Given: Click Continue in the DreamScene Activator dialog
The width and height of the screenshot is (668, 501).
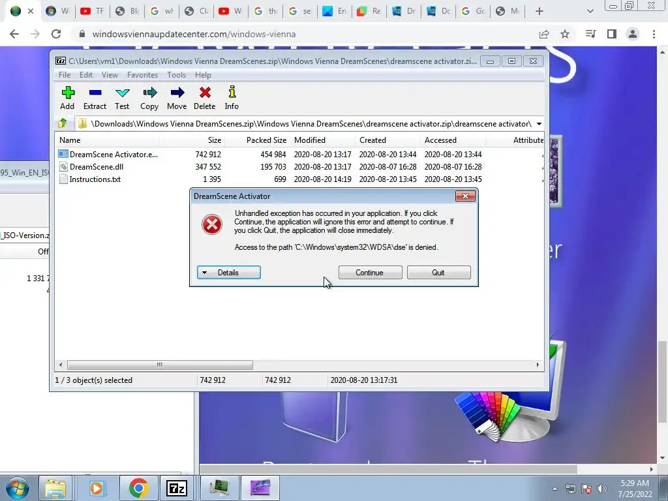Looking at the screenshot, I should click(x=371, y=273).
